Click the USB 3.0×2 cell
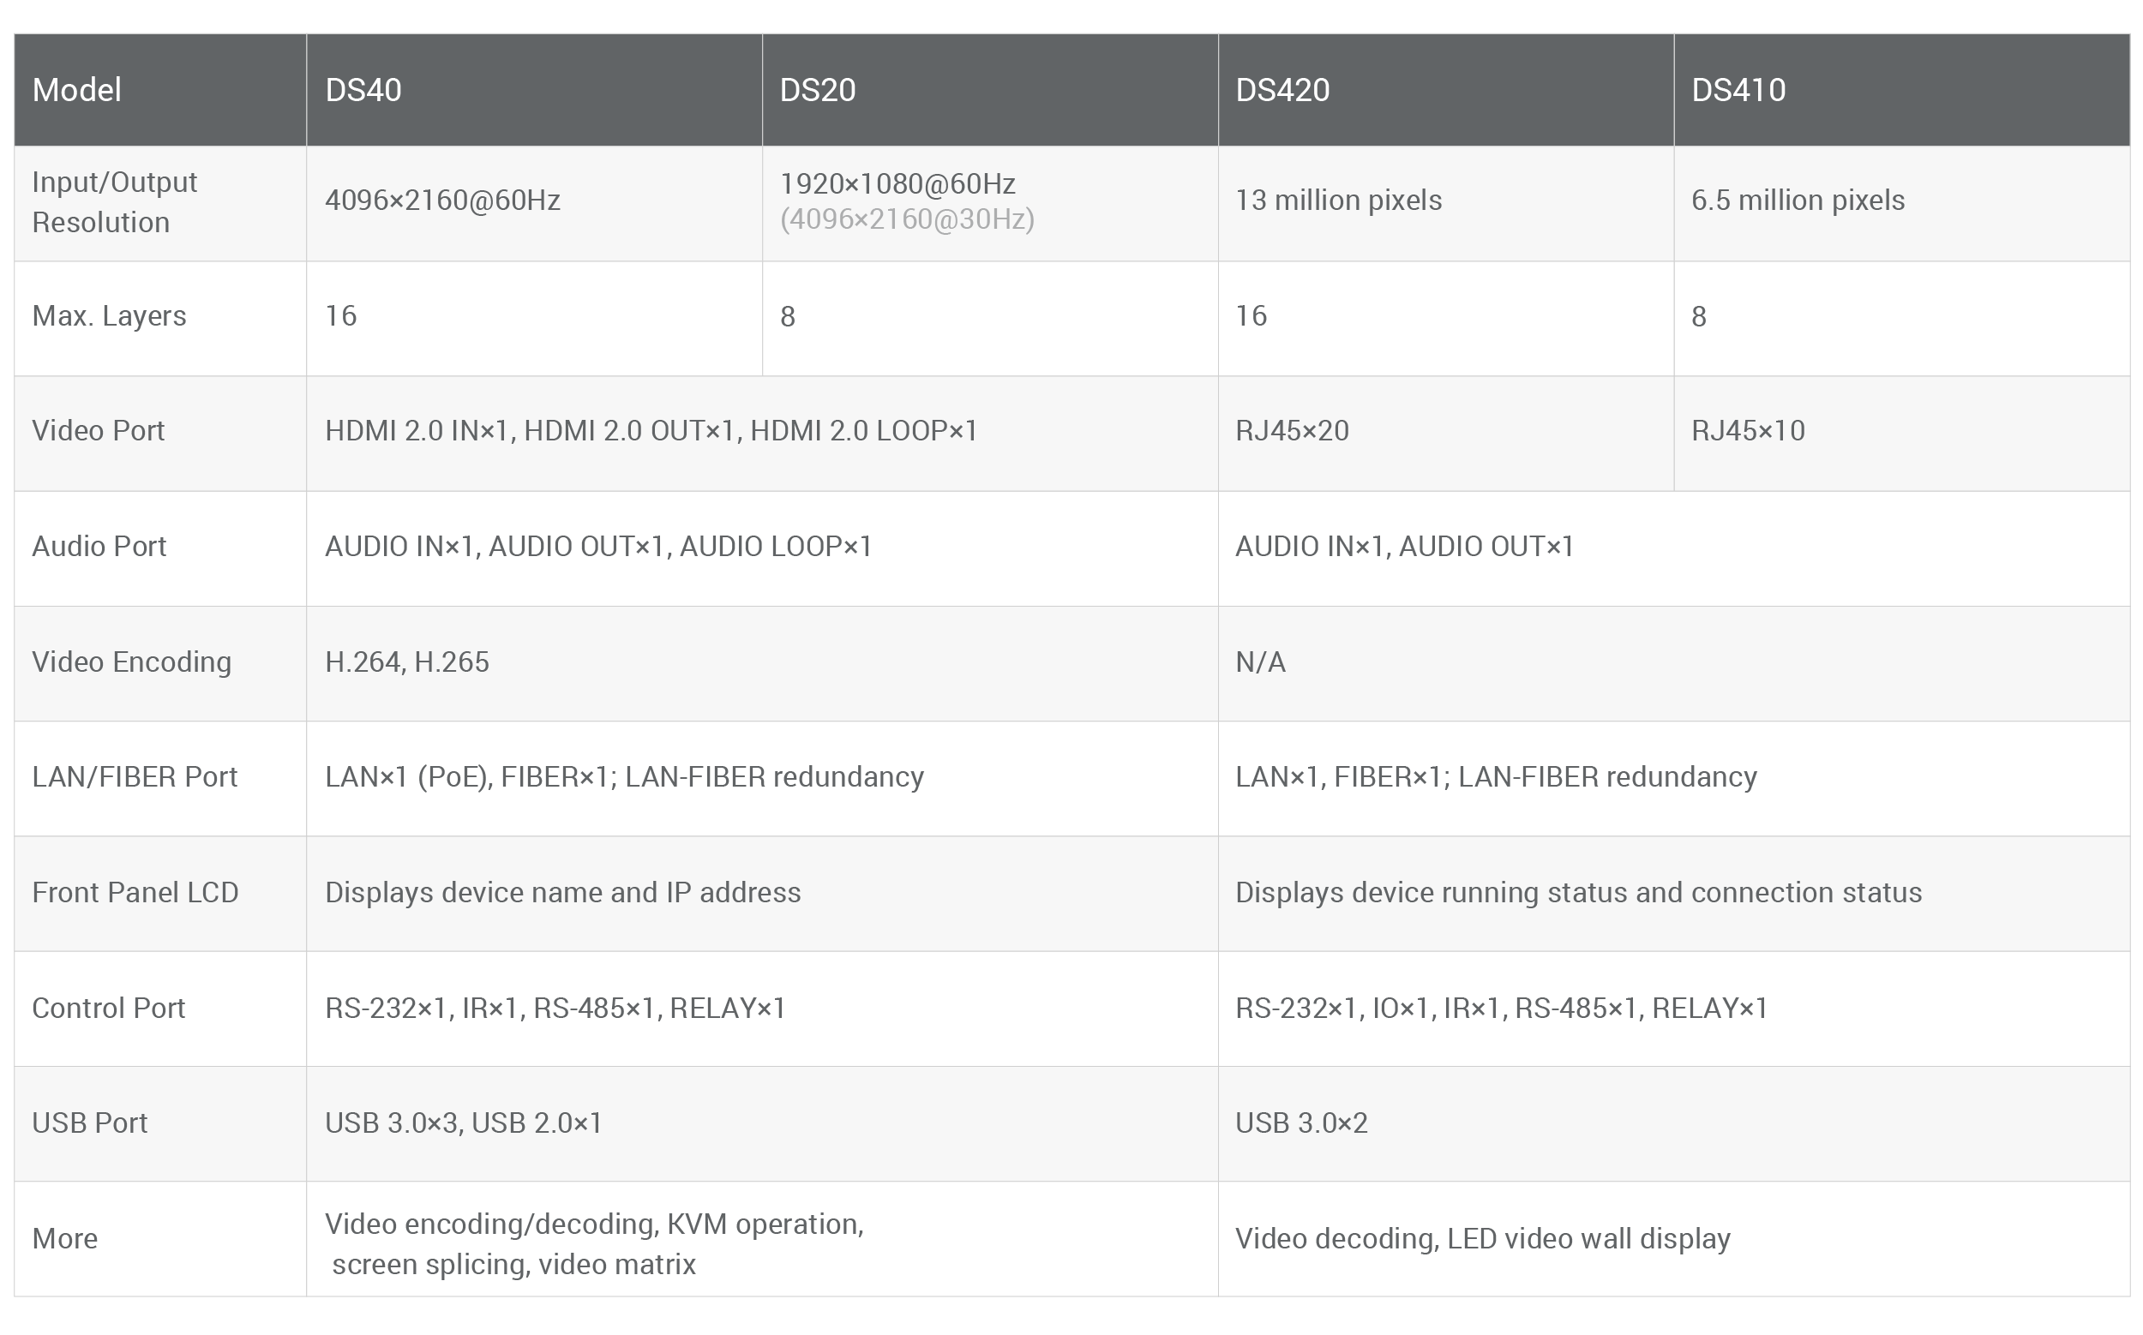Screen dimensions: 2143x1335 pos(1300,1123)
